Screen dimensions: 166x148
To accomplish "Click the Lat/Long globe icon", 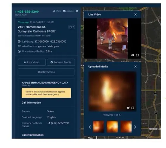I will [19, 41].
